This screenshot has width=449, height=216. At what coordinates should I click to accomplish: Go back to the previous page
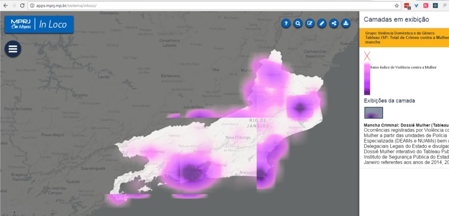(x=5, y=5)
